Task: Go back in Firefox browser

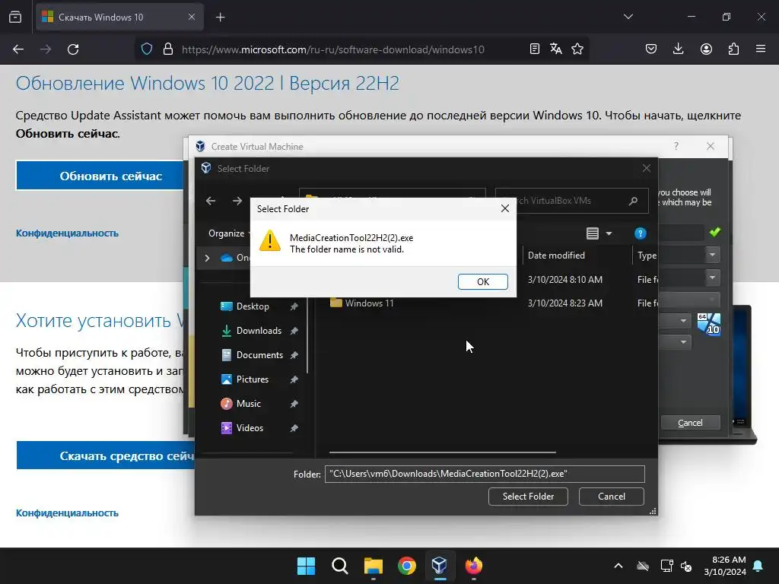Action: [18, 49]
